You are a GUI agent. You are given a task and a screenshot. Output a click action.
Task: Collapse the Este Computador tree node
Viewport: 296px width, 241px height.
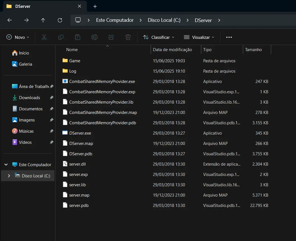click(x=6, y=165)
